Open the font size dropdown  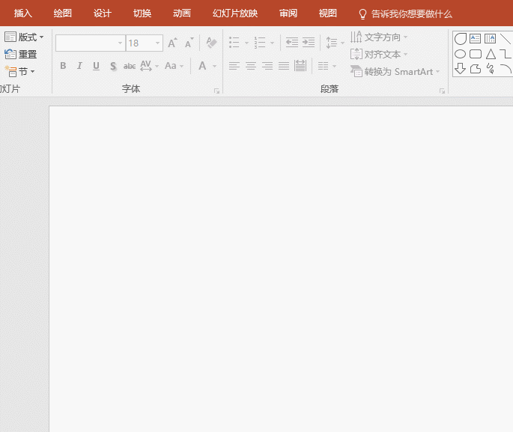[158, 43]
